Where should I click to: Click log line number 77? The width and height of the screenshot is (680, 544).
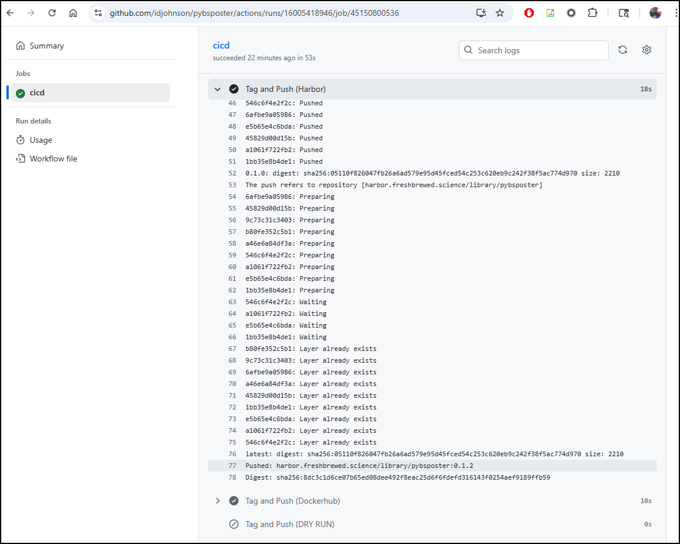click(x=232, y=466)
